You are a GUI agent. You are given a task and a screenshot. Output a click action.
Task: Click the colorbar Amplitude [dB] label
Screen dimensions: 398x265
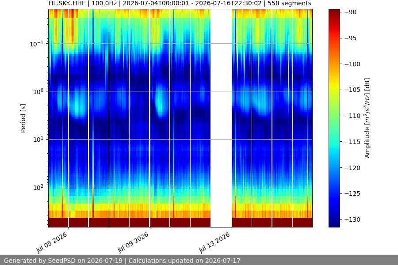(x=367, y=118)
